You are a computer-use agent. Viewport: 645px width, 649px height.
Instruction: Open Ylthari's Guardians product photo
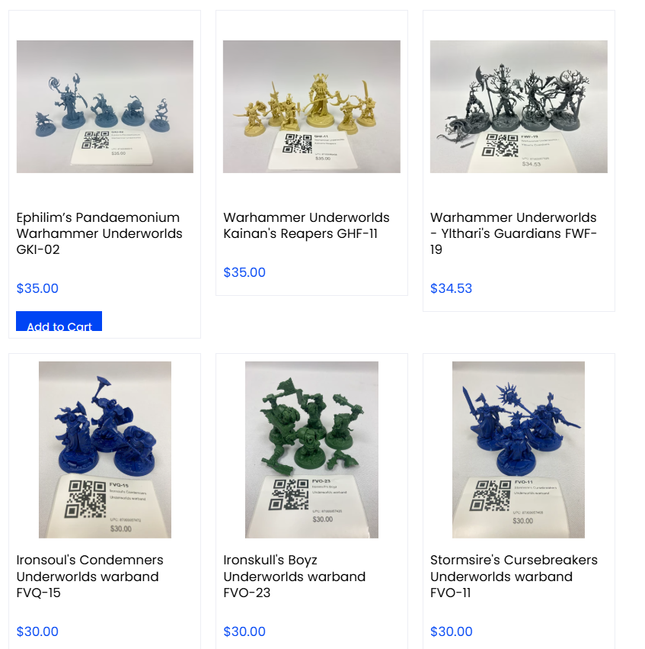[x=519, y=106]
